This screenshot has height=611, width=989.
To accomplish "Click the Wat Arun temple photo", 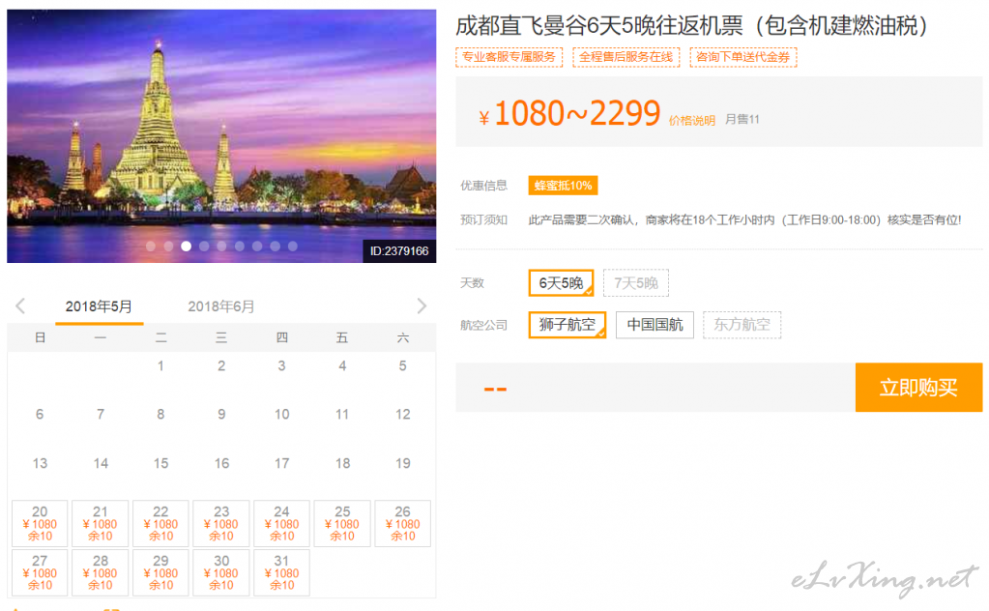I will click(221, 135).
